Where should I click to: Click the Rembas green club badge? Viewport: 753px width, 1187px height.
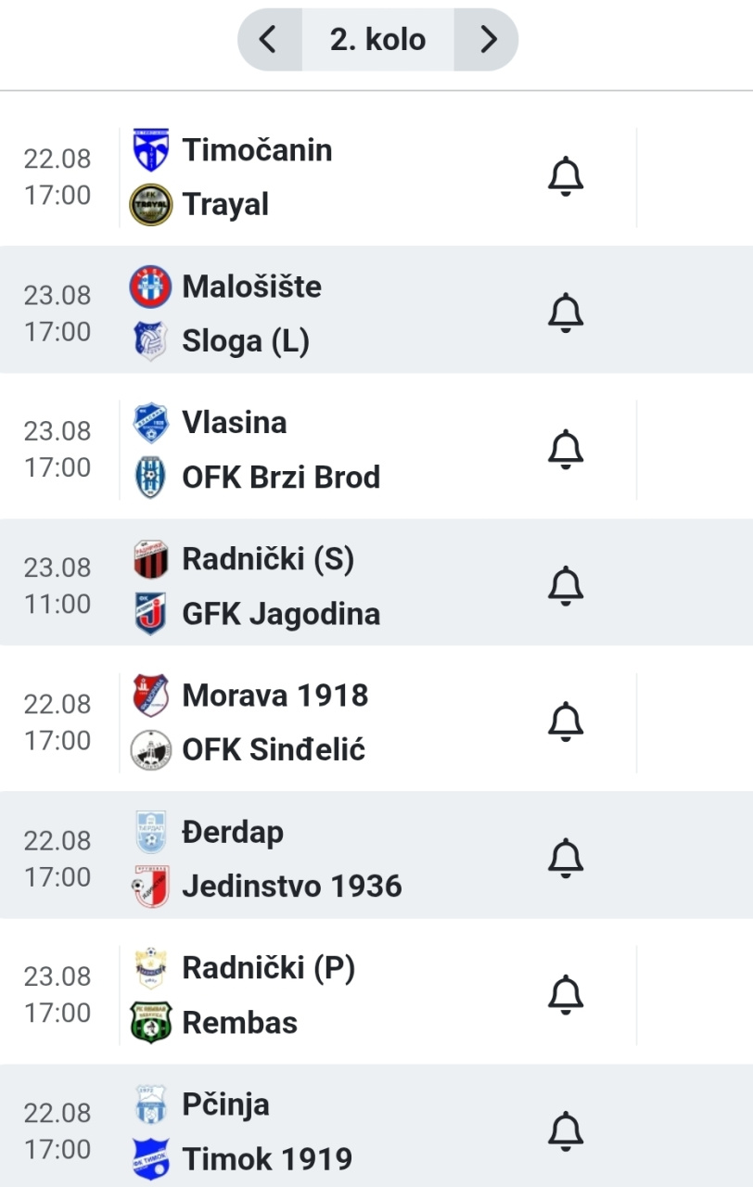click(x=150, y=1022)
